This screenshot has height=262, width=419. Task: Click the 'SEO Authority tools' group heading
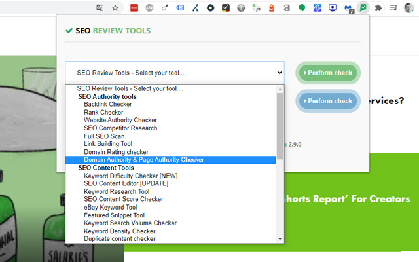(x=107, y=97)
